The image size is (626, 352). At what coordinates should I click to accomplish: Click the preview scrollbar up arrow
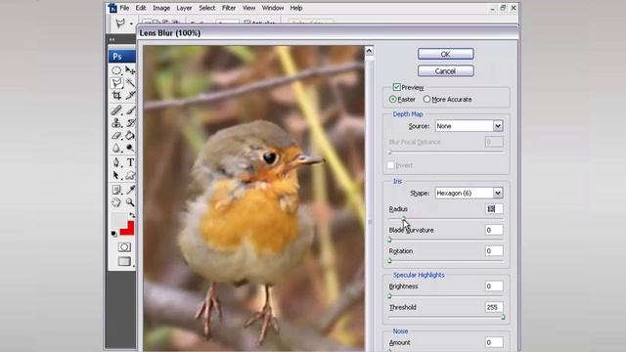coord(369,51)
